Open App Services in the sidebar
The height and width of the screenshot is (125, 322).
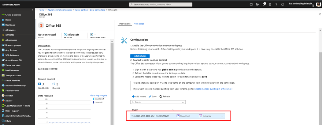point(11,50)
